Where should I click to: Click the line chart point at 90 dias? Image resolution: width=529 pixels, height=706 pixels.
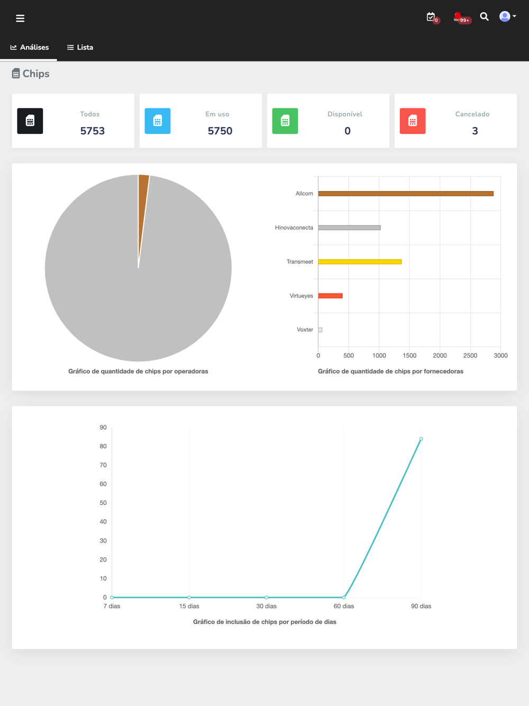coord(421,439)
